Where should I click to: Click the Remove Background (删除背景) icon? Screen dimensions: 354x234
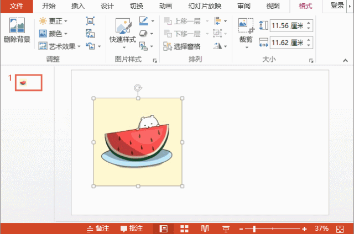coord(17,31)
